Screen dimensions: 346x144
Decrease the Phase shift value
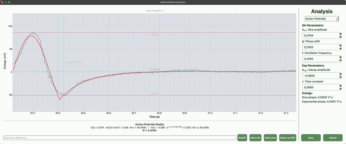[x=340, y=49]
